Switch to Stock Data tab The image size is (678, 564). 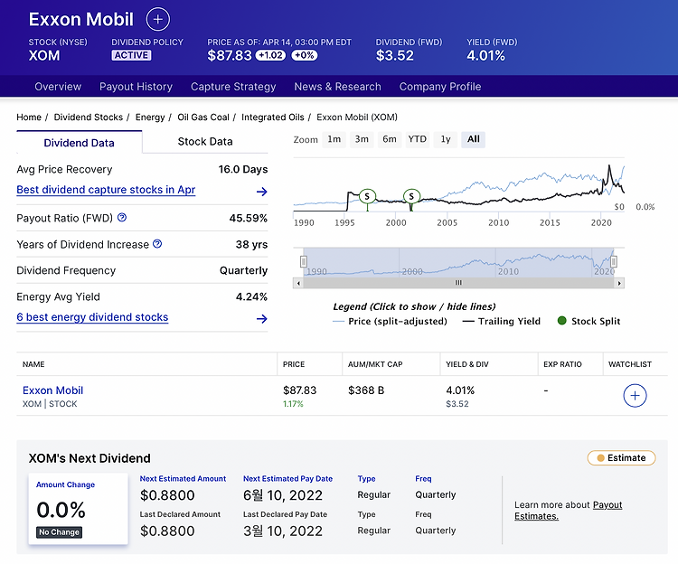click(205, 141)
